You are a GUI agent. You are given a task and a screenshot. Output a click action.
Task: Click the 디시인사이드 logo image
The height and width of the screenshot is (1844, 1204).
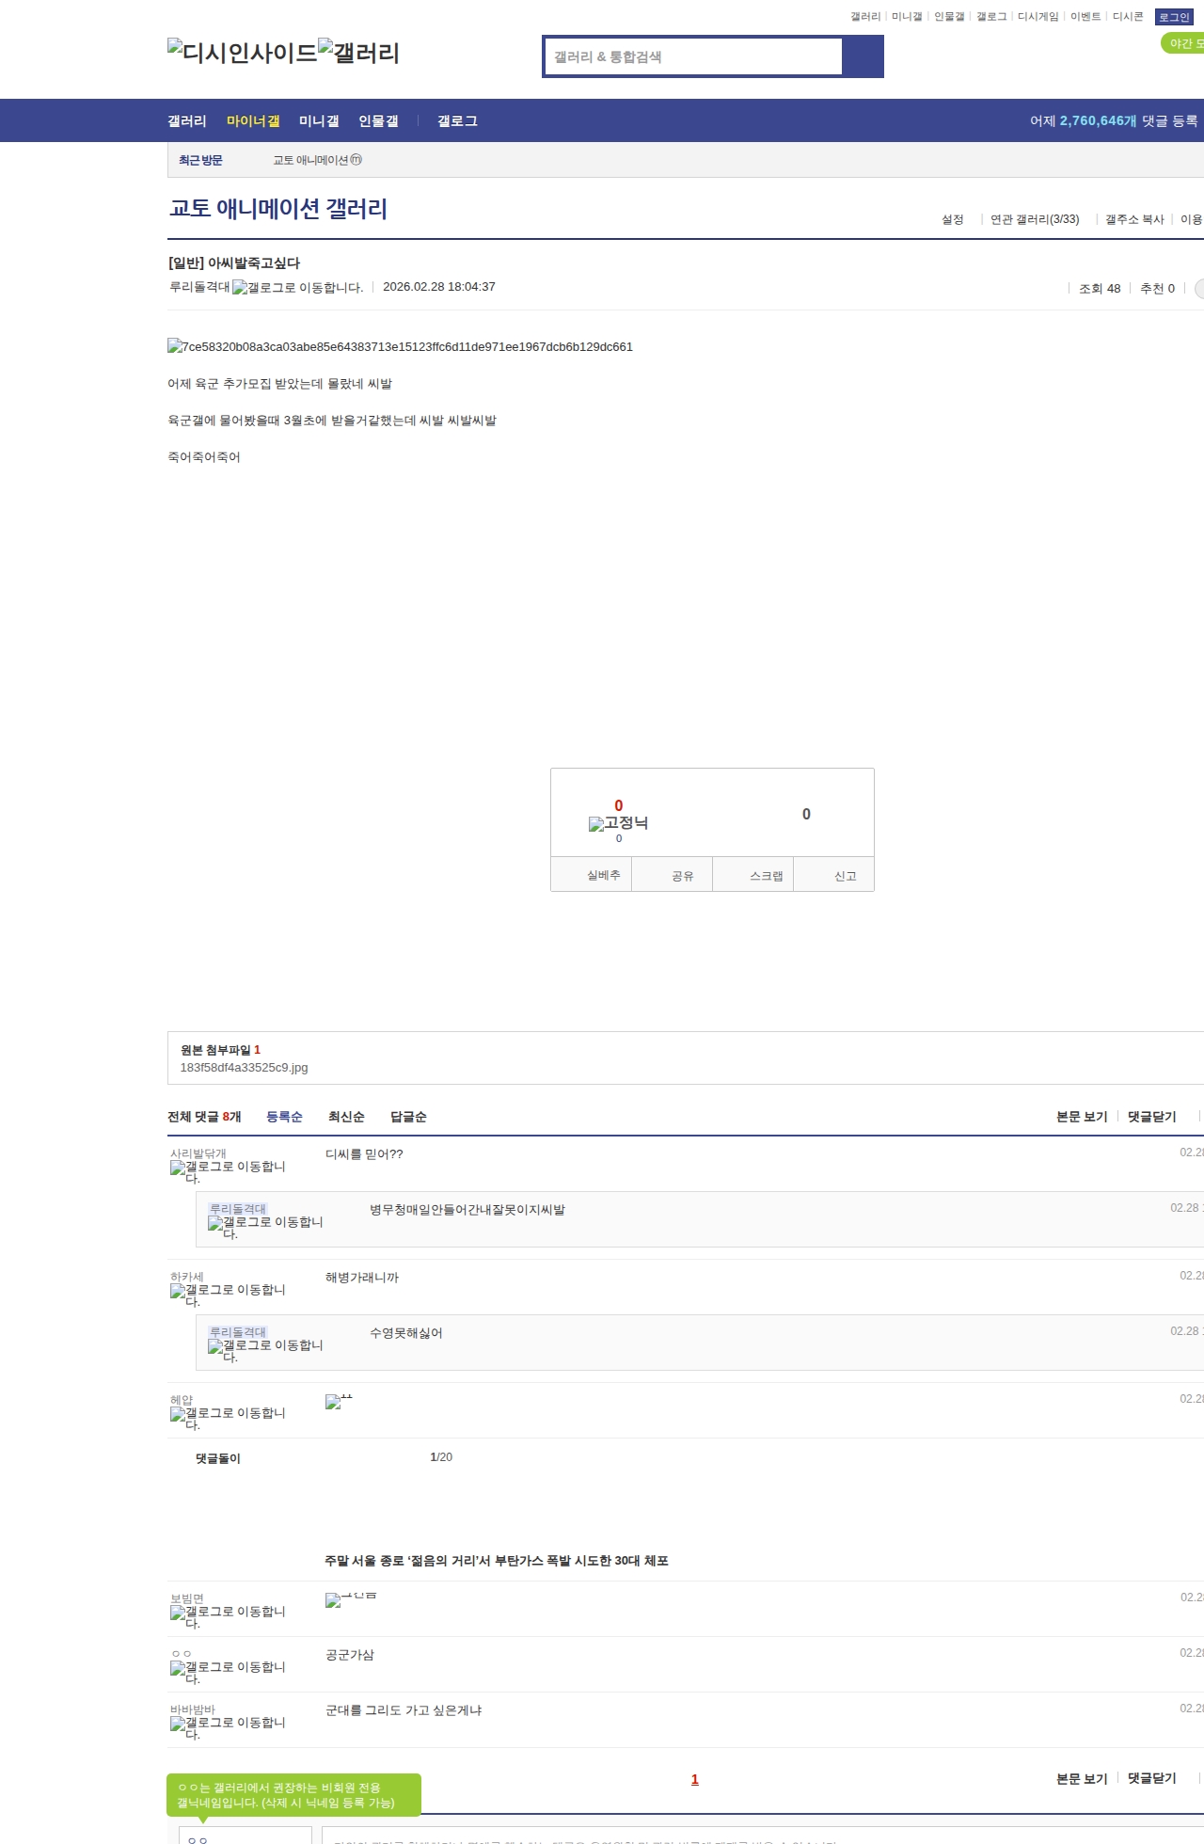click(243, 53)
